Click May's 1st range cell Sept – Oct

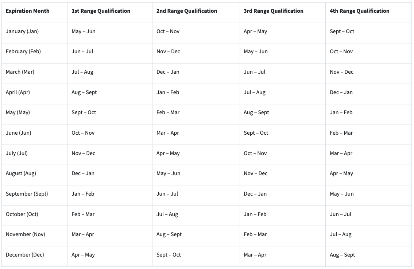pos(84,112)
